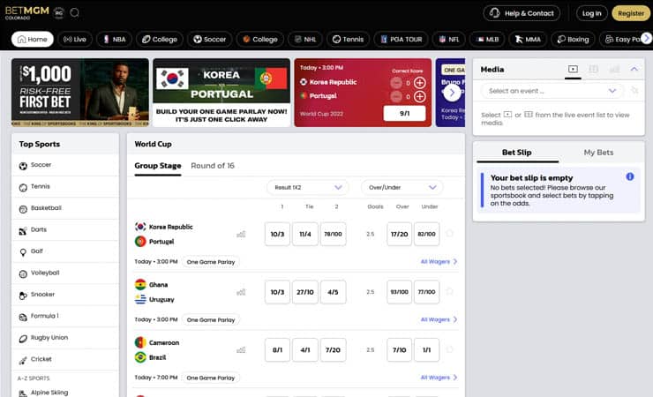Switch to the My Bets tab
Image resolution: width=653 pixels, height=397 pixels.
point(599,153)
